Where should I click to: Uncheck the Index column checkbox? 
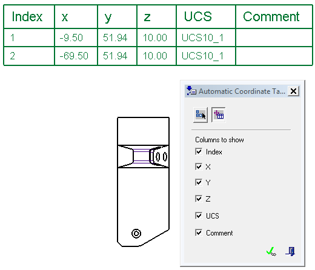click(x=199, y=151)
